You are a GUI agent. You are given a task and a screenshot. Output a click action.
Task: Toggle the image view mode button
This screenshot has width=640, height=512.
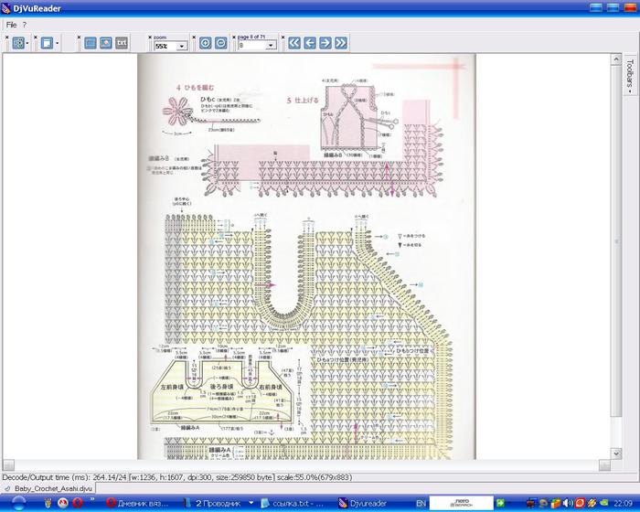click(x=106, y=42)
